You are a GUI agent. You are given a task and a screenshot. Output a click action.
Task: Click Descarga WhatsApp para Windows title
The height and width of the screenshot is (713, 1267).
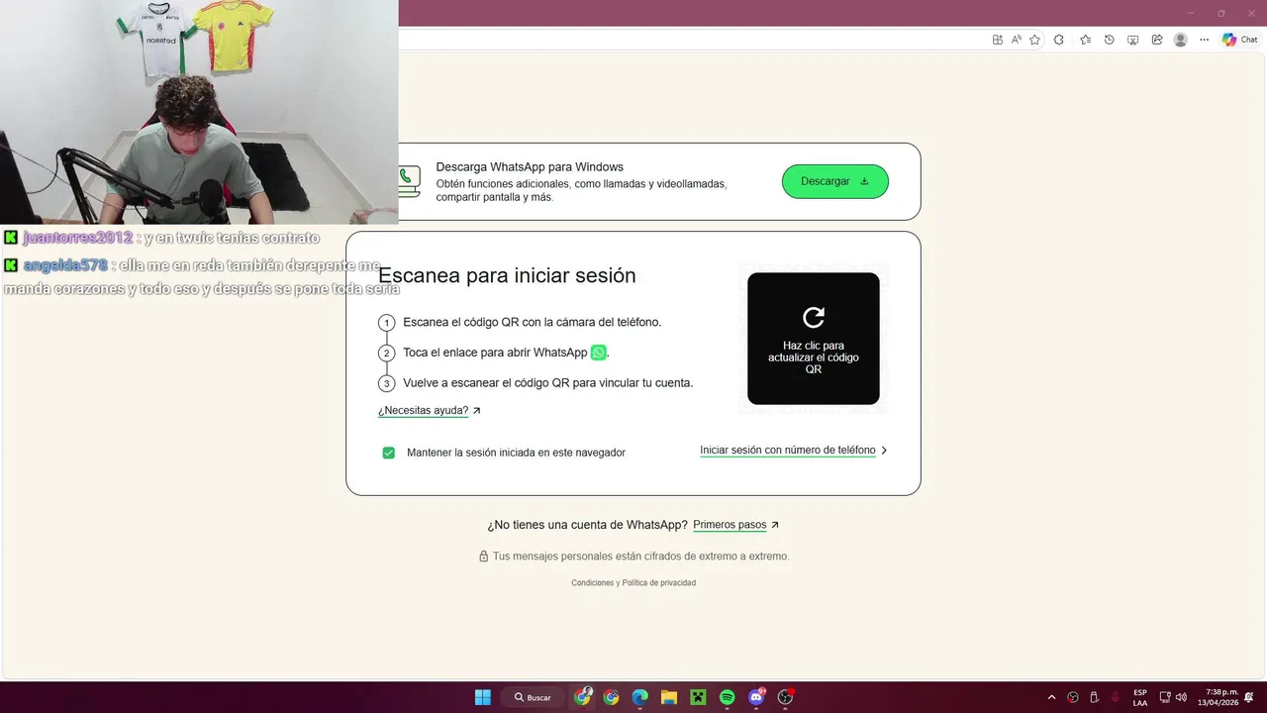530,167
